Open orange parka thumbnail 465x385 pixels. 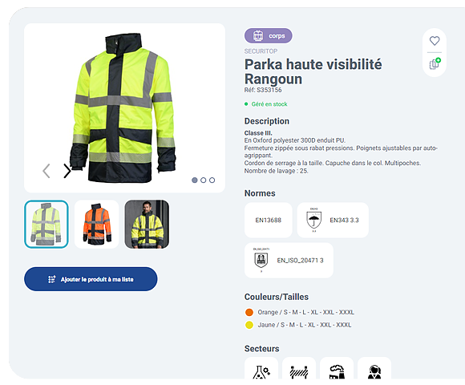[97, 224]
